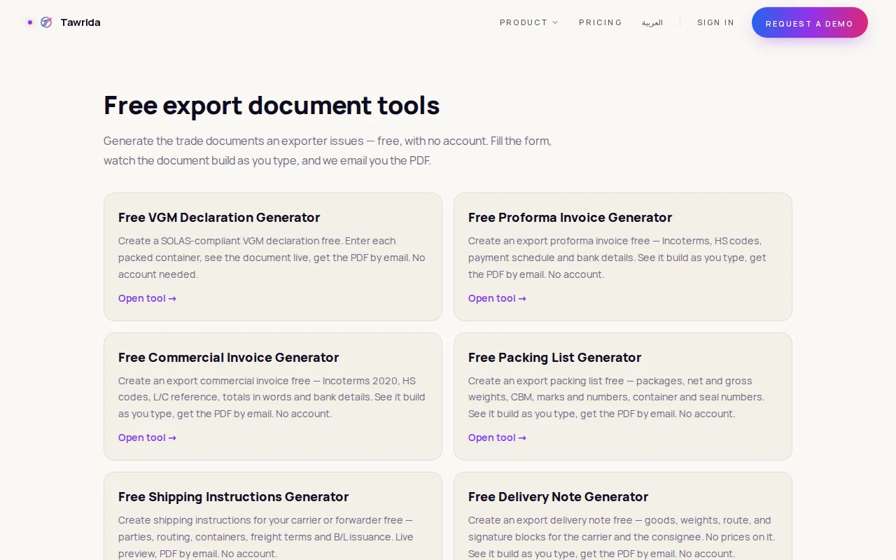Select the Free VGM Declaration Generator heading
The width and height of the screenshot is (896, 560).
[219, 217]
